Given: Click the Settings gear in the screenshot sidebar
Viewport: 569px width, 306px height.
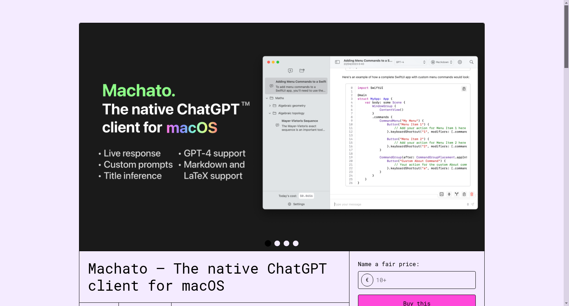Looking at the screenshot, I should [290, 204].
